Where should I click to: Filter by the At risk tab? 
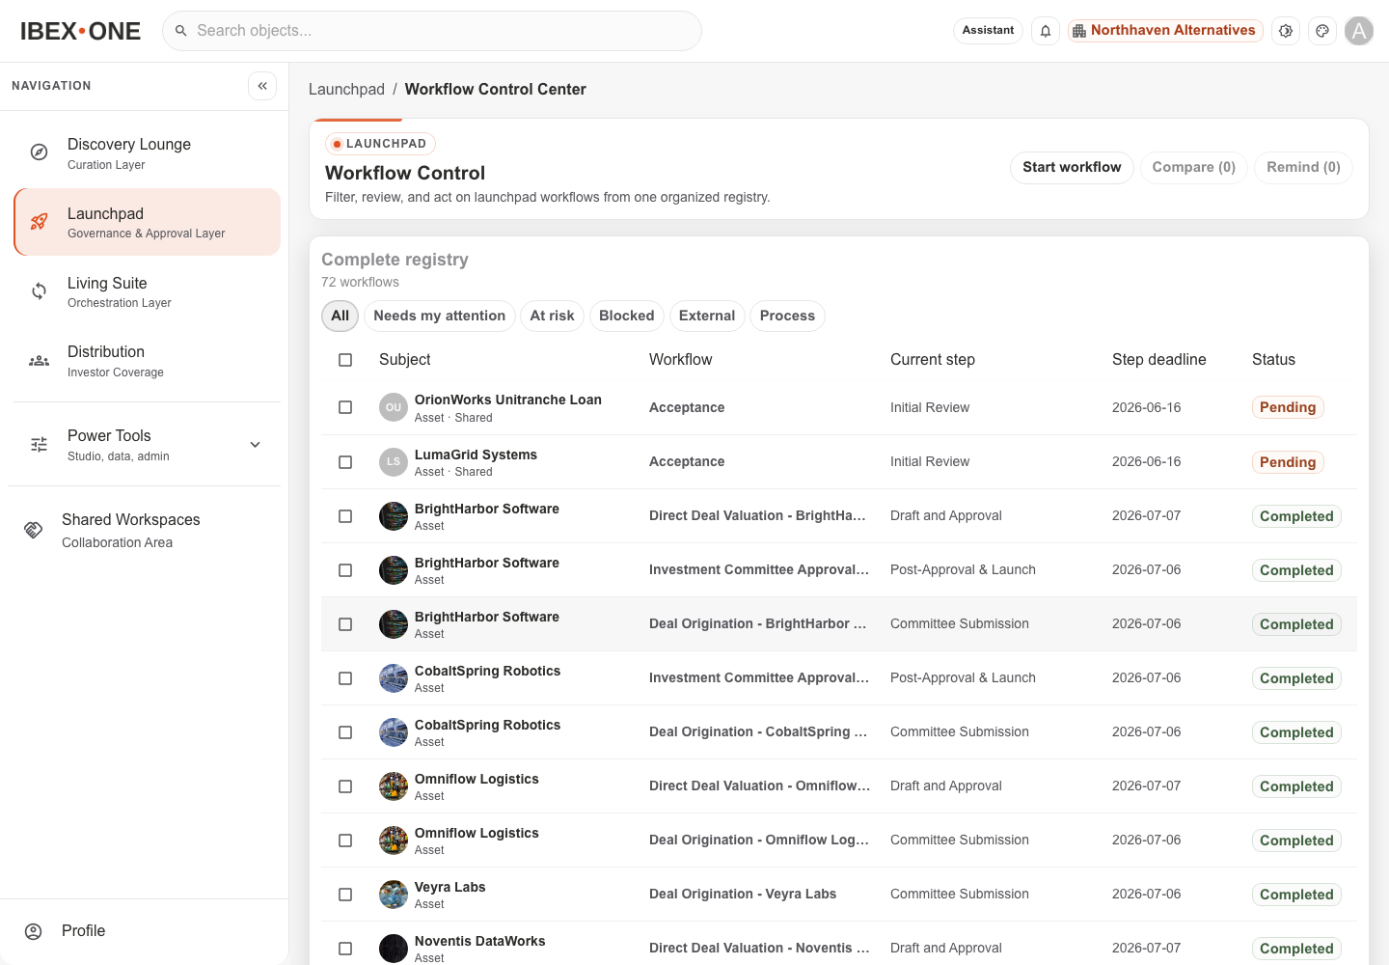[x=552, y=316]
